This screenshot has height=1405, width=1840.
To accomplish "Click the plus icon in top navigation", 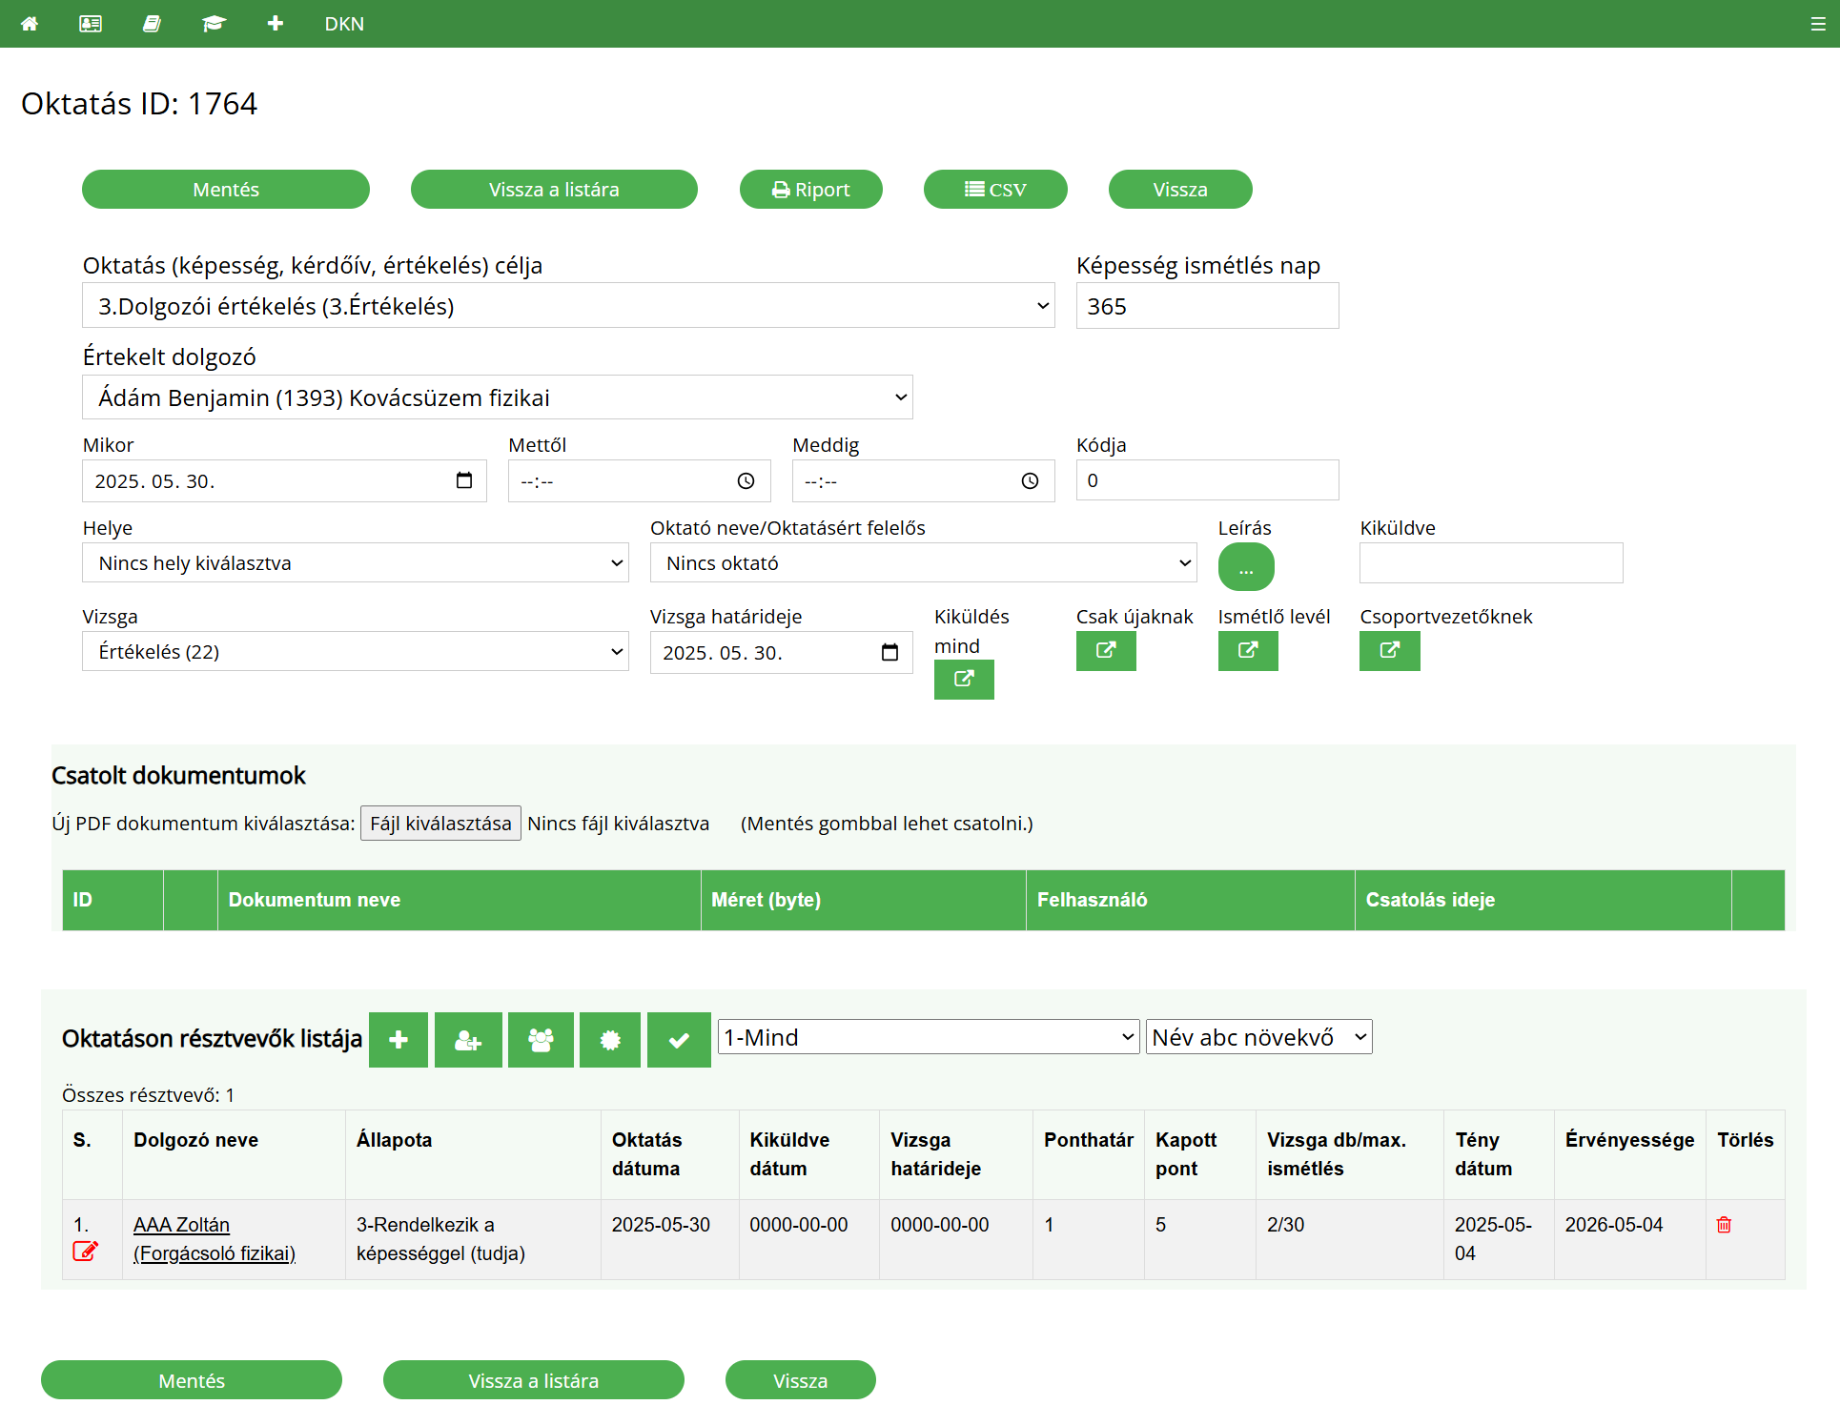I will coord(276,24).
